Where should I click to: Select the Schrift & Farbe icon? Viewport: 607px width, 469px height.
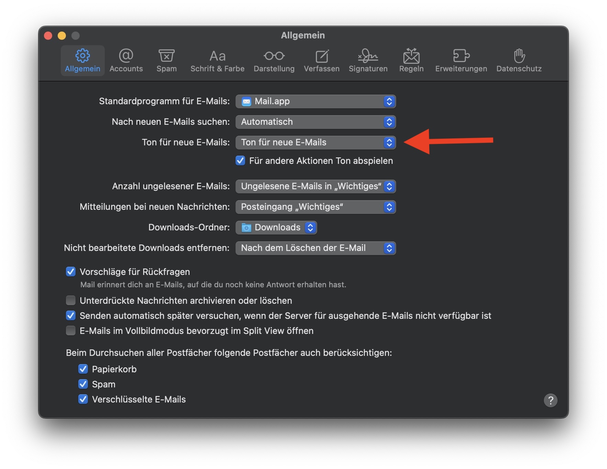pyautogui.click(x=217, y=60)
